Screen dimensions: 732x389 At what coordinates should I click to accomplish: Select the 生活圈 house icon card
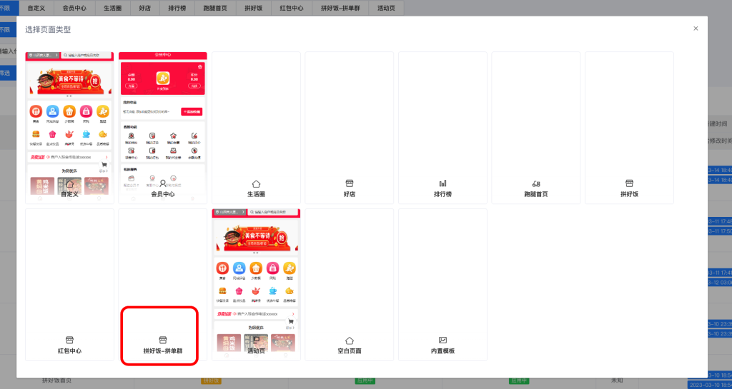coord(256,183)
